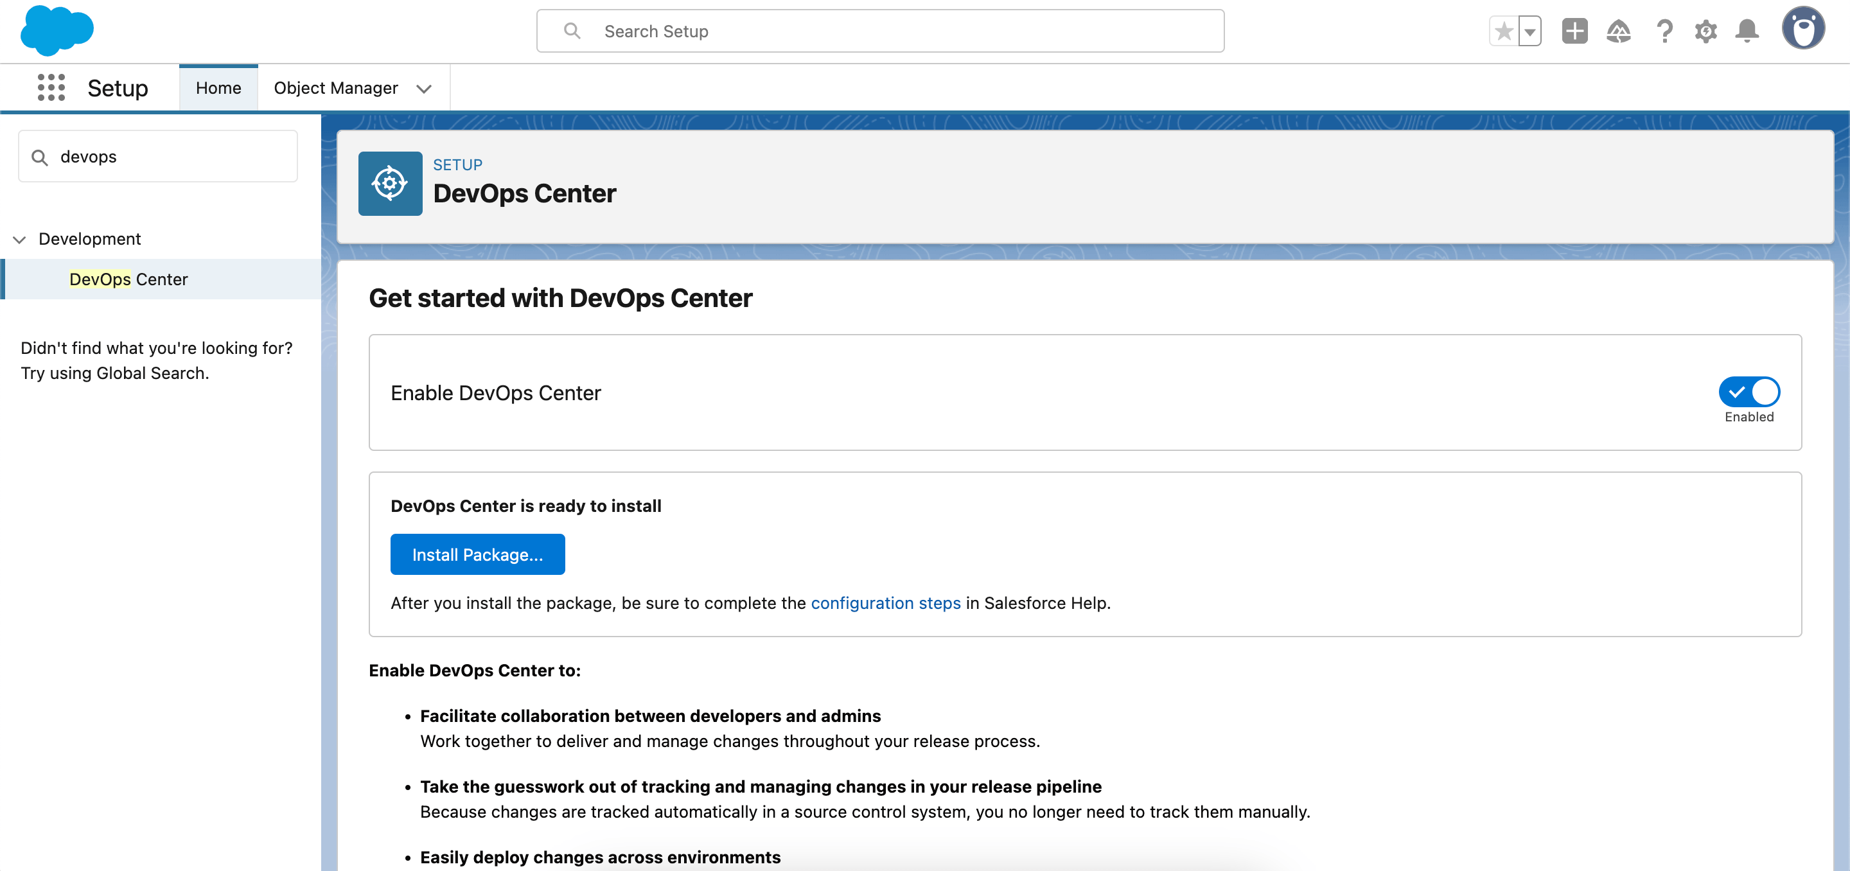The width and height of the screenshot is (1850, 871).
Task: Click the DevOps Center header icon
Action: (x=390, y=184)
